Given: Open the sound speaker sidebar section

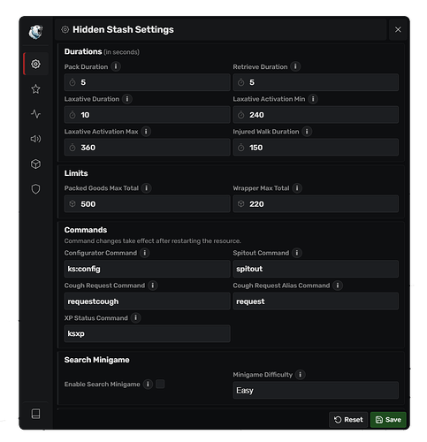Looking at the screenshot, I should click(x=35, y=139).
